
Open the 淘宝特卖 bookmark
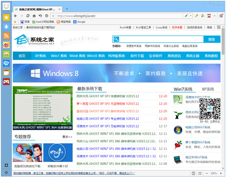pos(64,22)
